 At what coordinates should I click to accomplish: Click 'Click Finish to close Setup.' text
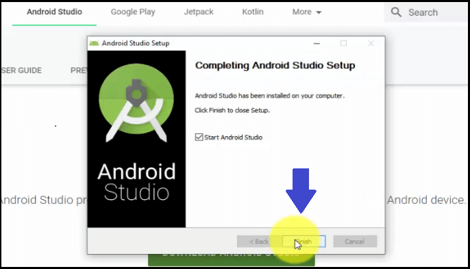(232, 110)
